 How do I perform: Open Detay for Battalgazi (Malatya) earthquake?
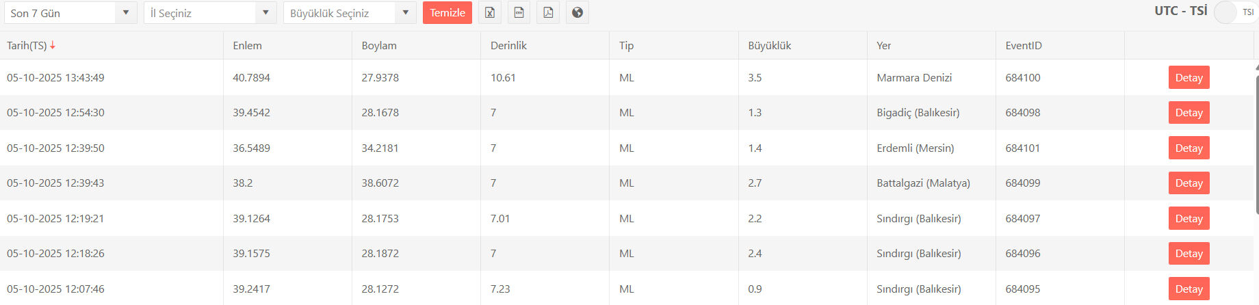(x=1189, y=183)
